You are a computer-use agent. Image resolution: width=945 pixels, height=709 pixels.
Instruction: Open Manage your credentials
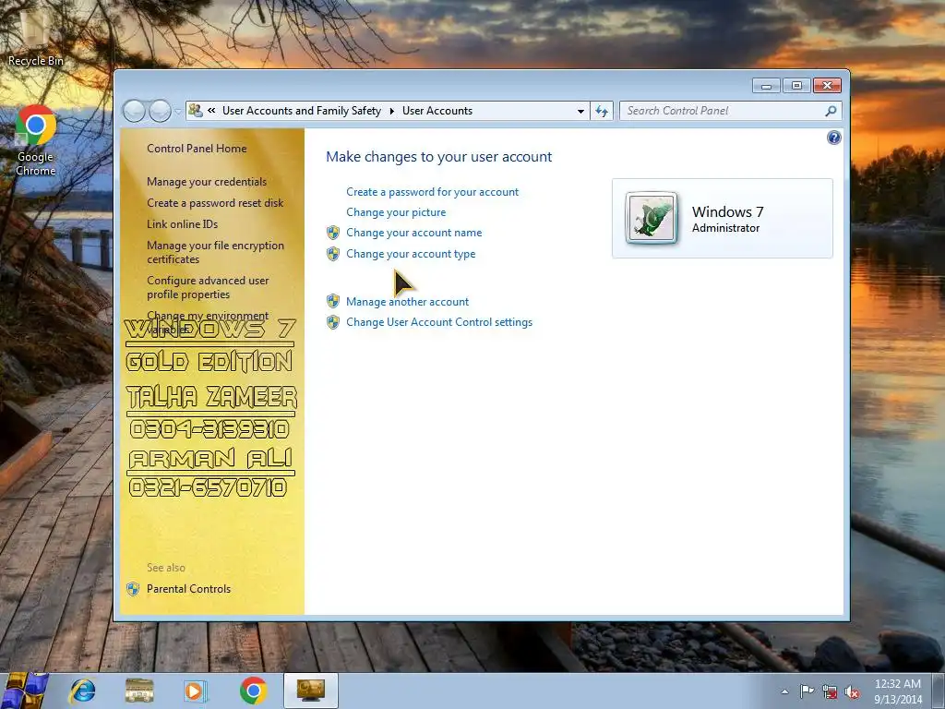pos(206,182)
